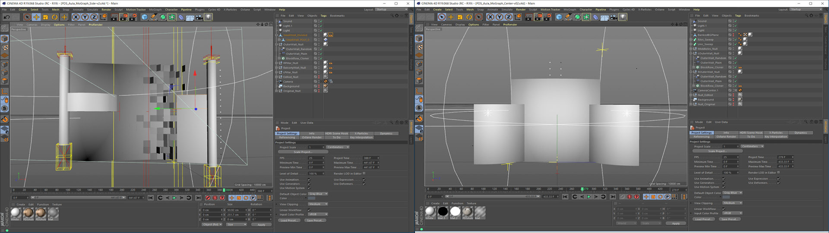Click green playhead marker on left timeline
Viewport: 829px width, 233px height.
(x=224, y=190)
